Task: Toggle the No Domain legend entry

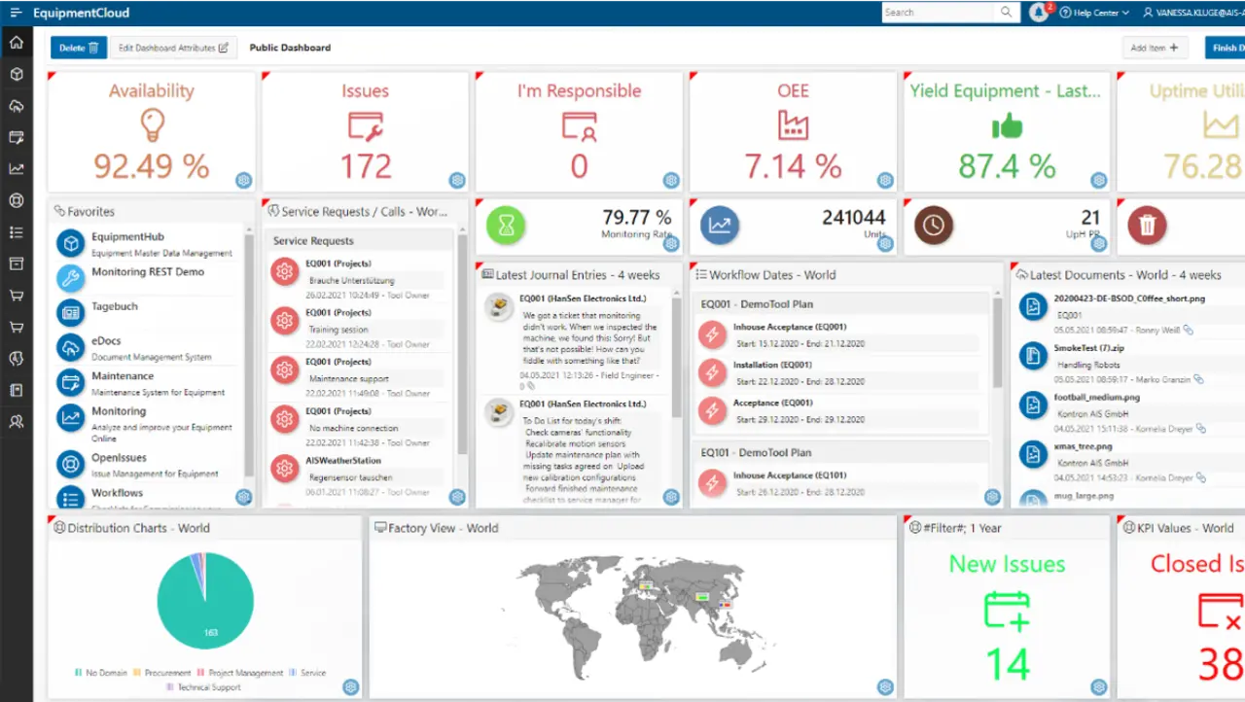Action: pyautogui.click(x=100, y=673)
